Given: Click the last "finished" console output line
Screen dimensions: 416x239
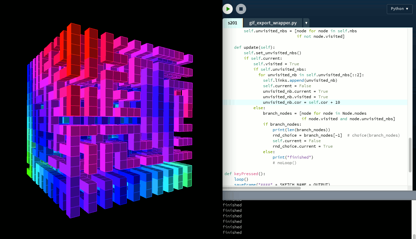Looking at the screenshot, I should click(232, 232).
